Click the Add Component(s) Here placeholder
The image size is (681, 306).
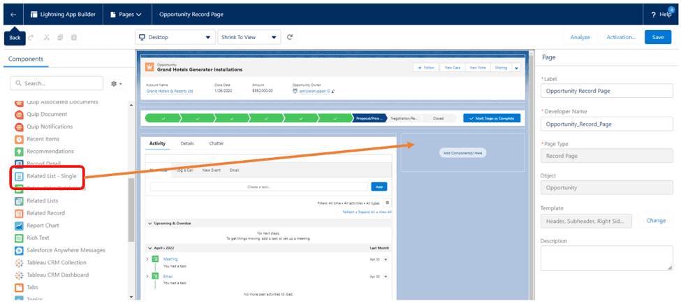[x=462, y=153]
